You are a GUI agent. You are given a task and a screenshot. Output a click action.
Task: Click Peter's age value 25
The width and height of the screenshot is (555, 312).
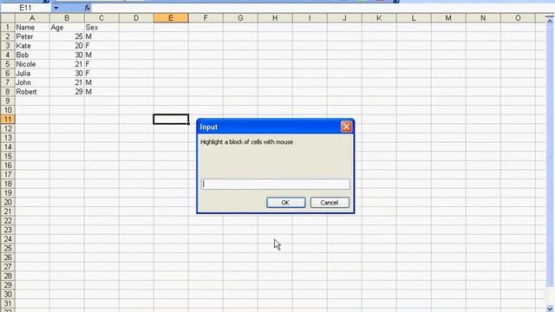[67, 36]
